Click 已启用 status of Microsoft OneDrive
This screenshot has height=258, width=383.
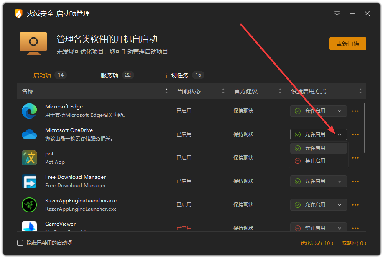184,134
